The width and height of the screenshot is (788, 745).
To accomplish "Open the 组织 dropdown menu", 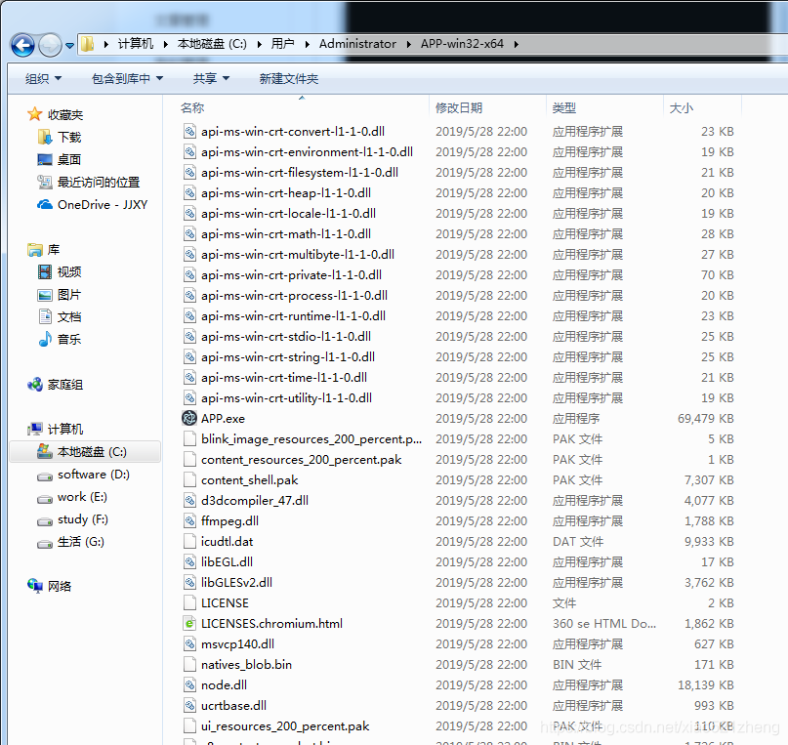I will [43, 78].
